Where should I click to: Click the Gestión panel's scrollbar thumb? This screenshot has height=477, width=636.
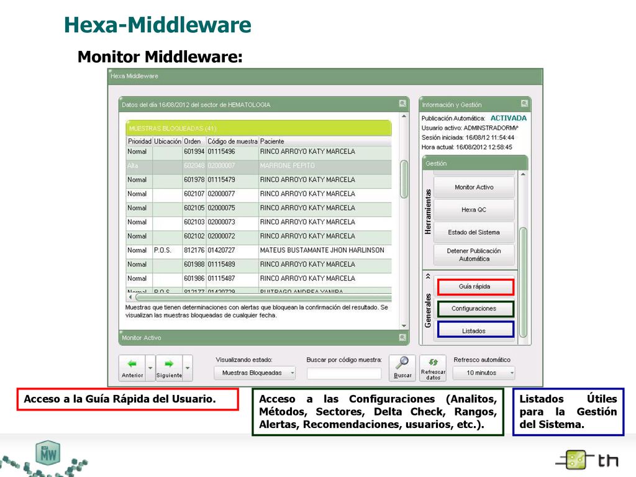pyautogui.click(x=523, y=283)
